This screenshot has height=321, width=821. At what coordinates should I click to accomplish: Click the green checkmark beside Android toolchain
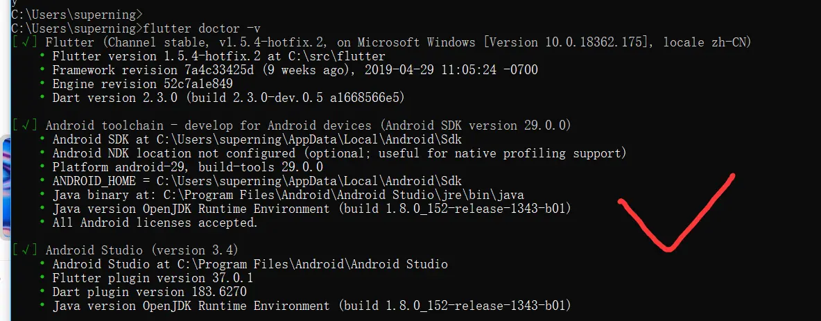point(25,125)
